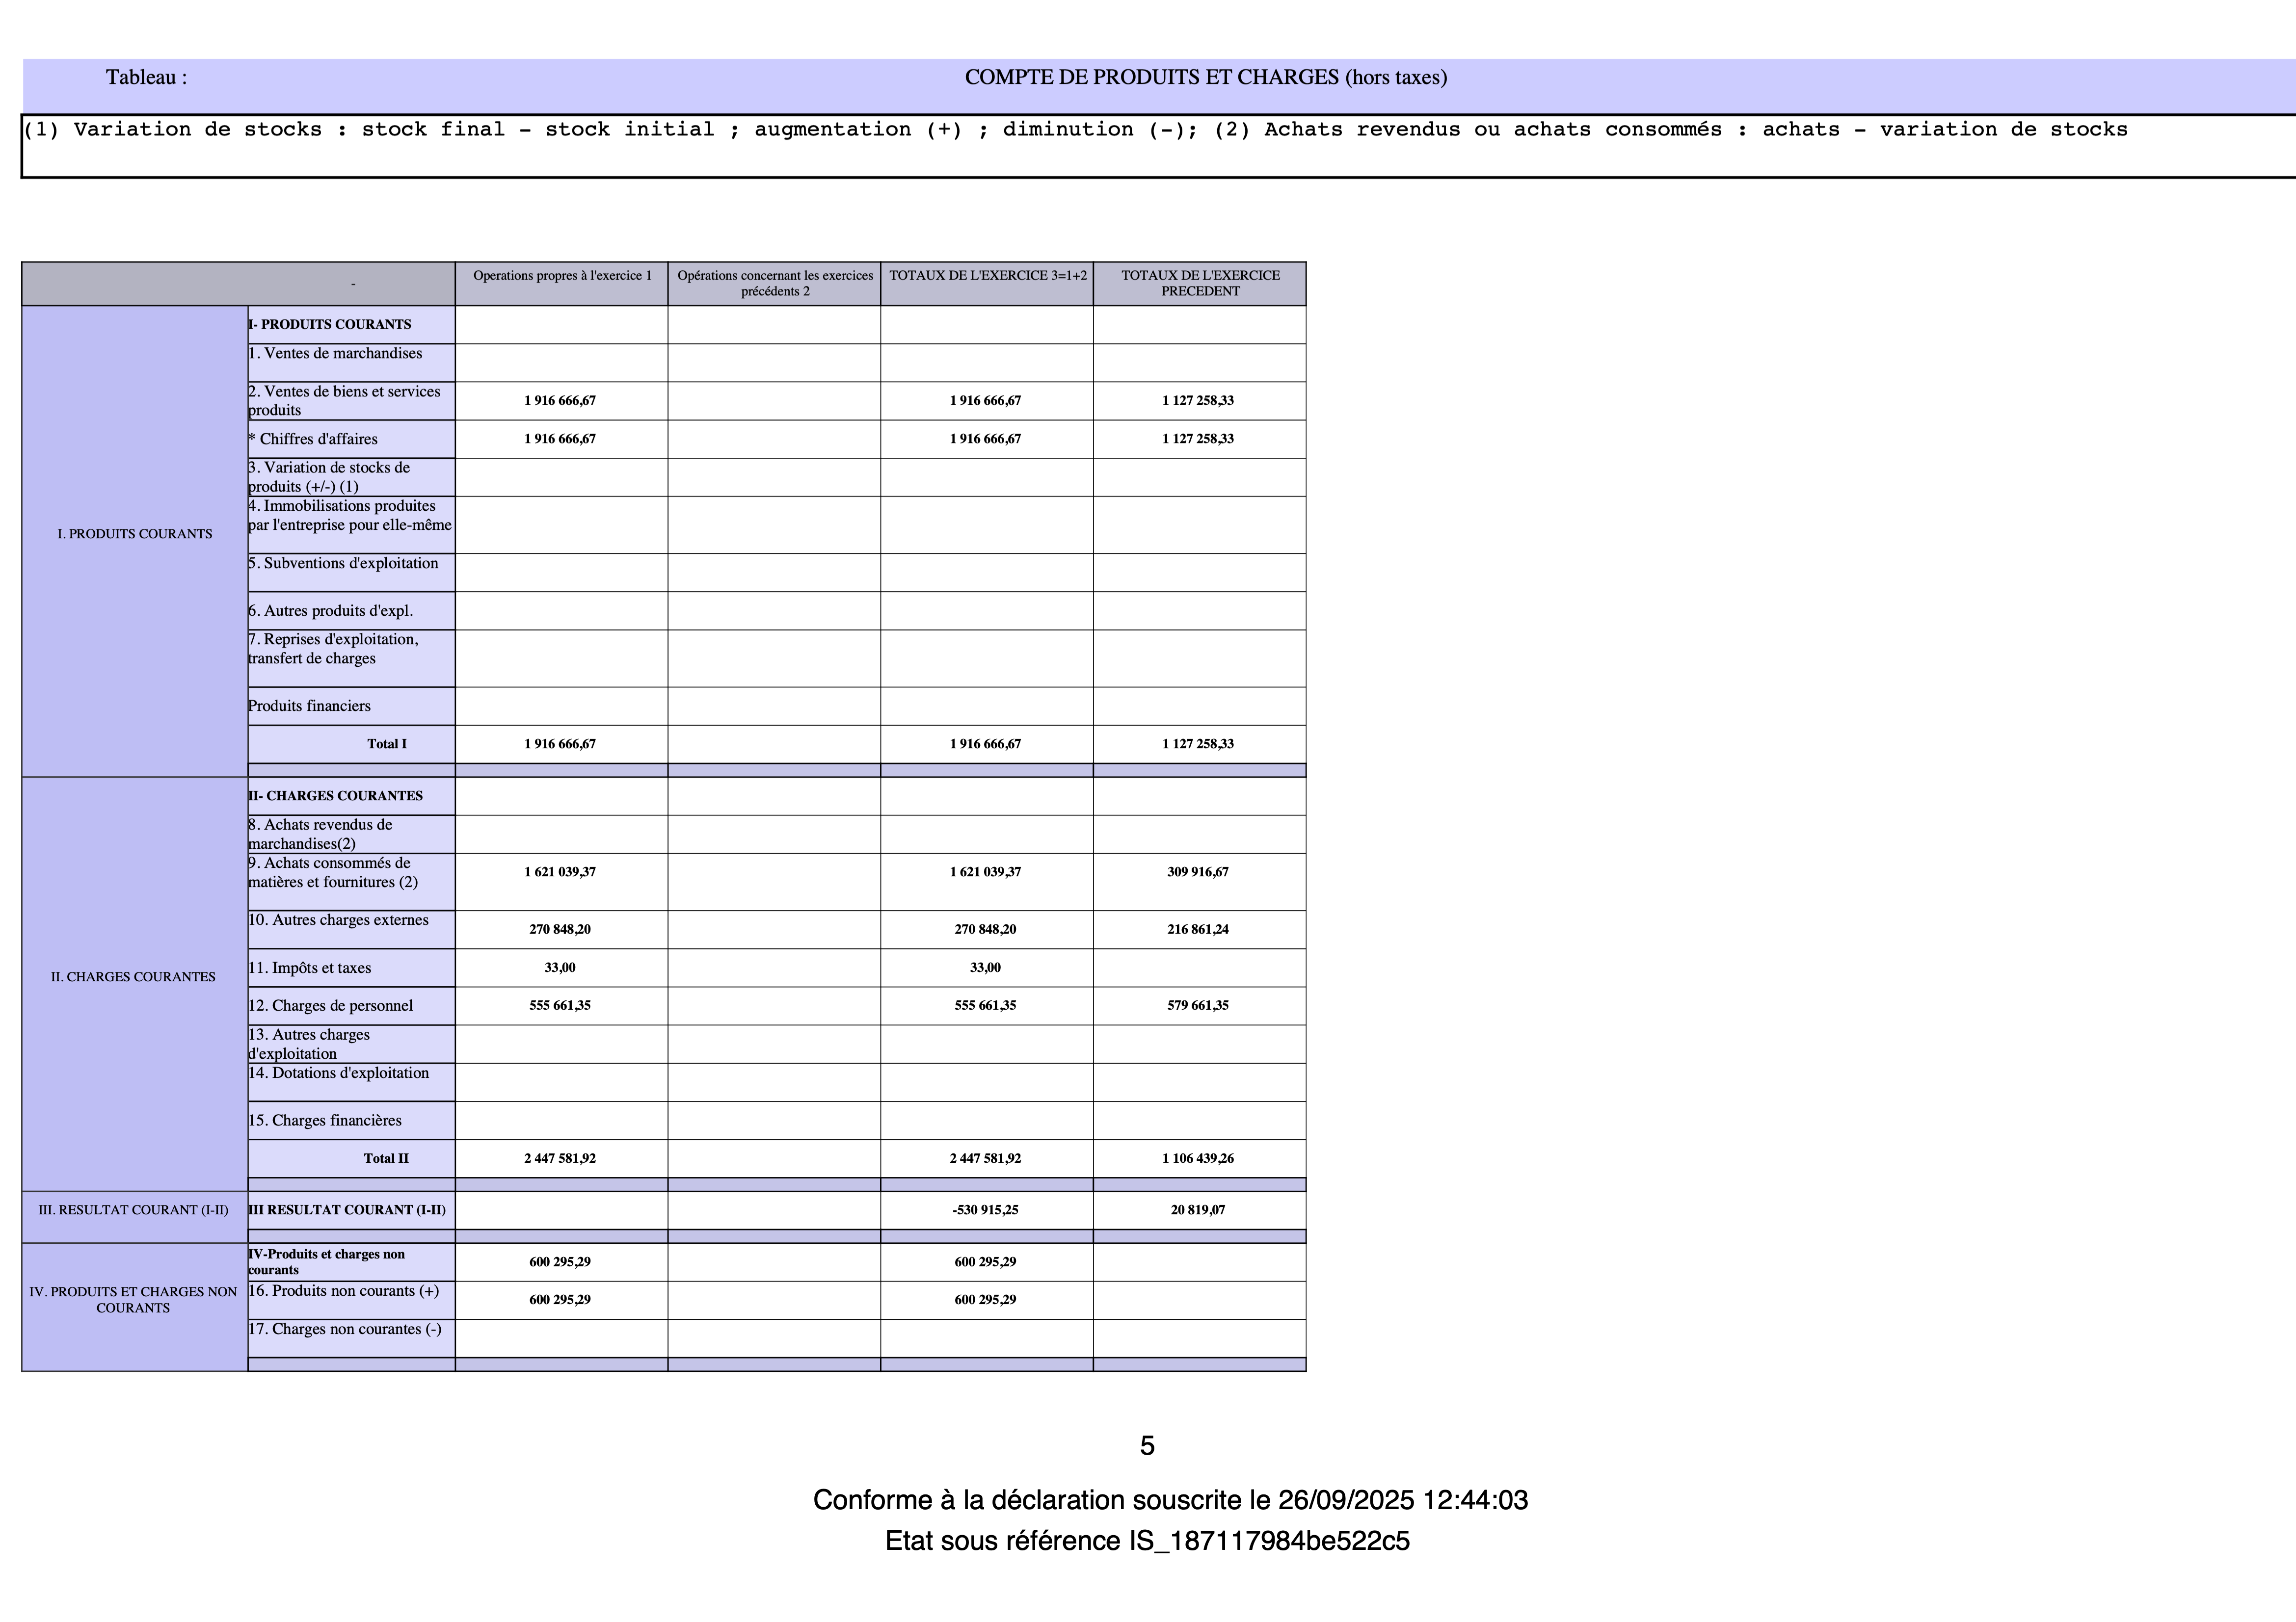This screenshot has width=2296, height=1622.
Task: Click the reference IS_187117984be522c5 text
Action: [1270, 1540]
